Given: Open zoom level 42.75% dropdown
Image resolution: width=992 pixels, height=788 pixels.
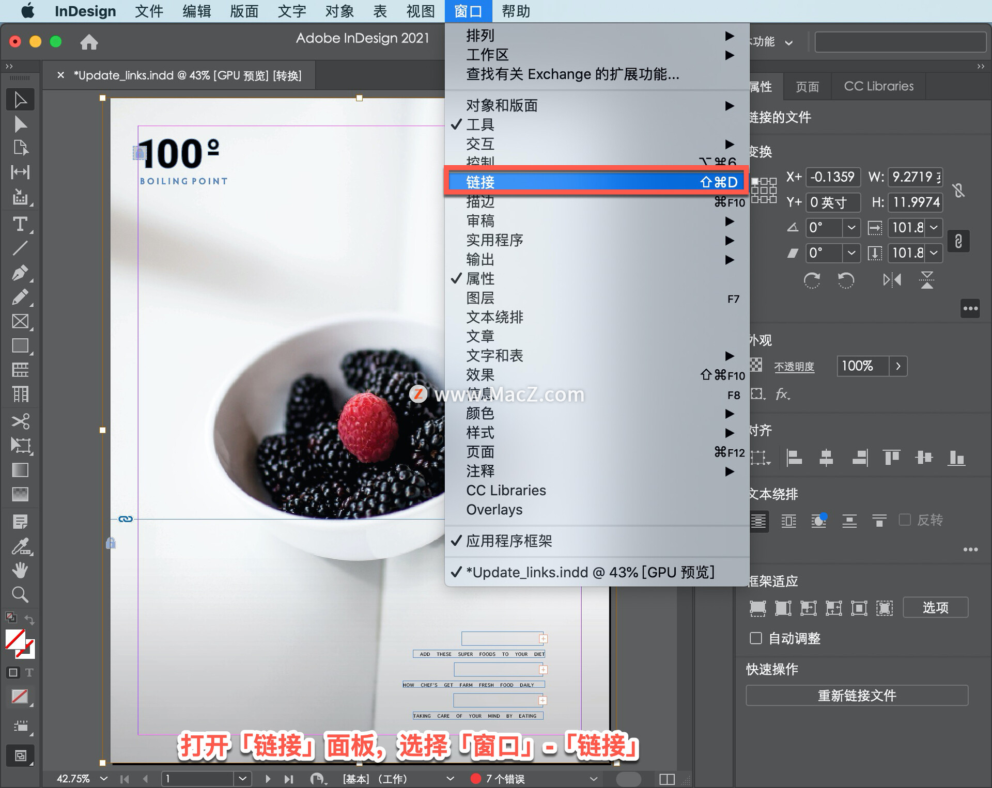Looking at the screenshot, I should (104, 778).
